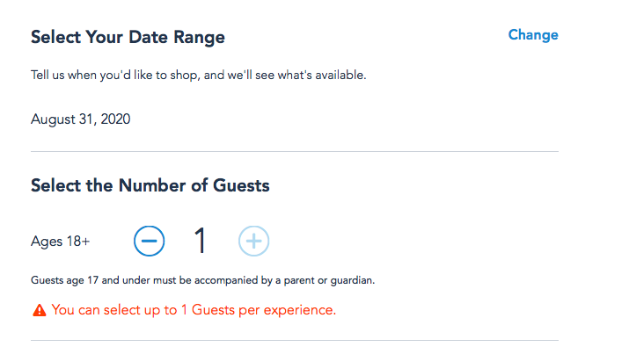This screenshot has height=354, width=629.
Task: Click the Select the Number of Guests heading
Action: coord(150,185)
